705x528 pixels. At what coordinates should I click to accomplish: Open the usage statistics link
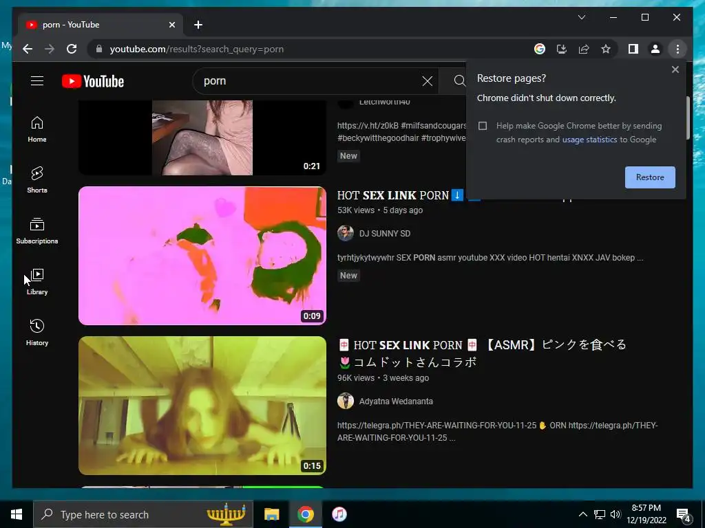click(589, 140)
